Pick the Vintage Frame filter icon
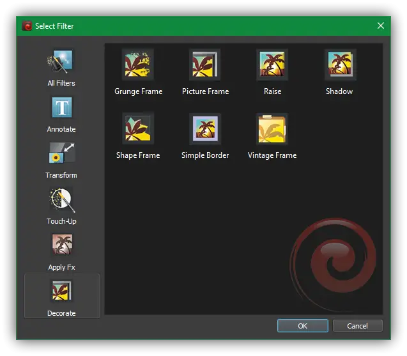The width and height of the screenshot is (407, 356). point(272,129)
